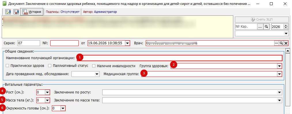The width and height of the screenshot is (292, 114).
Task: Click Наименование получающей организации field
Action: (179, 58)
